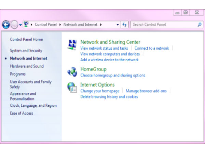The width and height of the screenshot is (205, 153).
Task: Expand arrow after Control Panel breadcrumb
Action: point(60,24)
